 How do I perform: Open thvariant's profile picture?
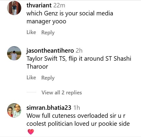(14, 8)
